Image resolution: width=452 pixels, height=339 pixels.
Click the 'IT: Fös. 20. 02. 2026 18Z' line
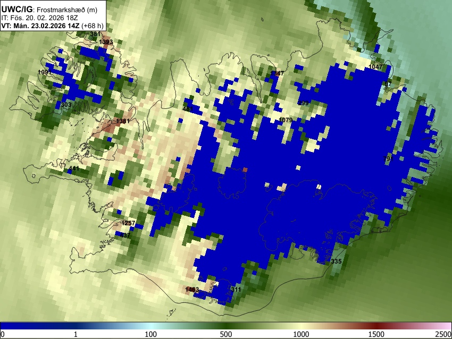(39, 18)
